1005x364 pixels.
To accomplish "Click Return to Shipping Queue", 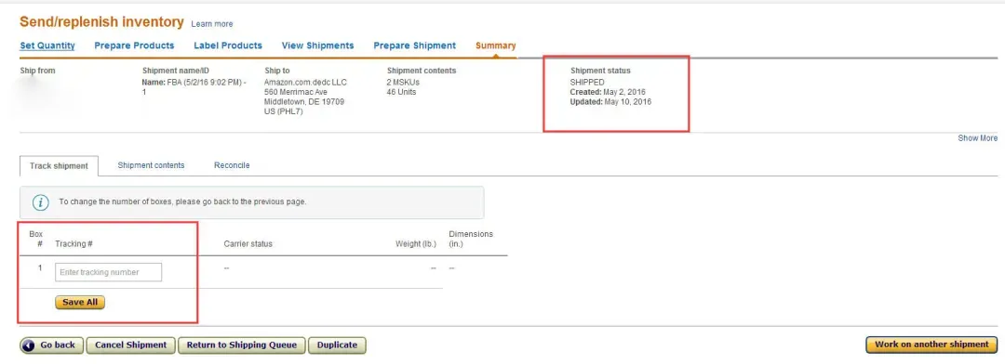I will pyautogui.click(x=242, y=345).
